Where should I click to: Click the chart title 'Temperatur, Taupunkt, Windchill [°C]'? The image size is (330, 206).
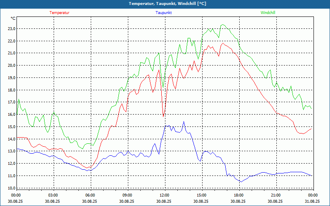tap(167, 4)
